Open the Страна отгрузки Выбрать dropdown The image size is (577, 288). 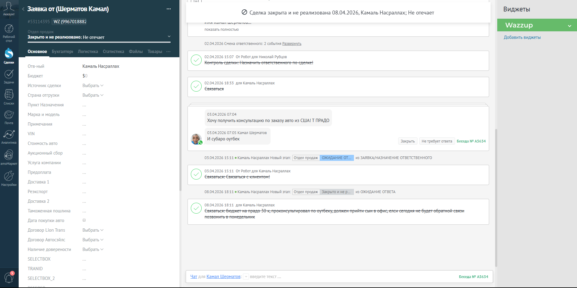coord(93,95)
